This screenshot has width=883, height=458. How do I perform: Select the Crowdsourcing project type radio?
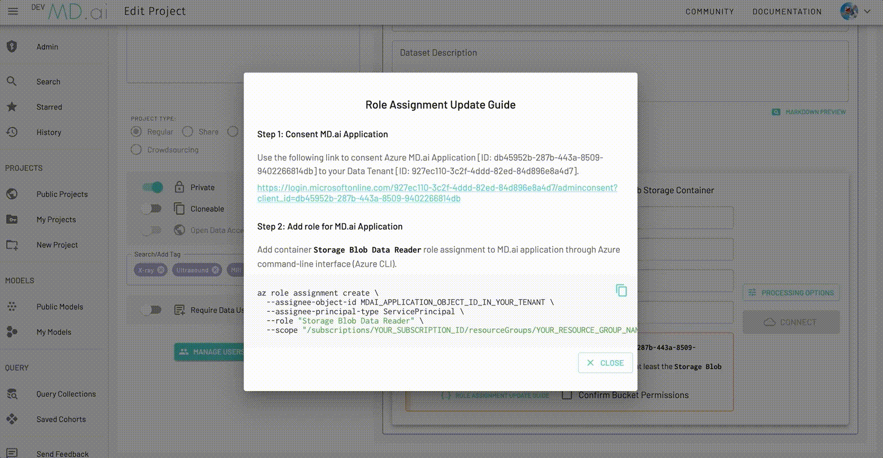click(136, 150)
